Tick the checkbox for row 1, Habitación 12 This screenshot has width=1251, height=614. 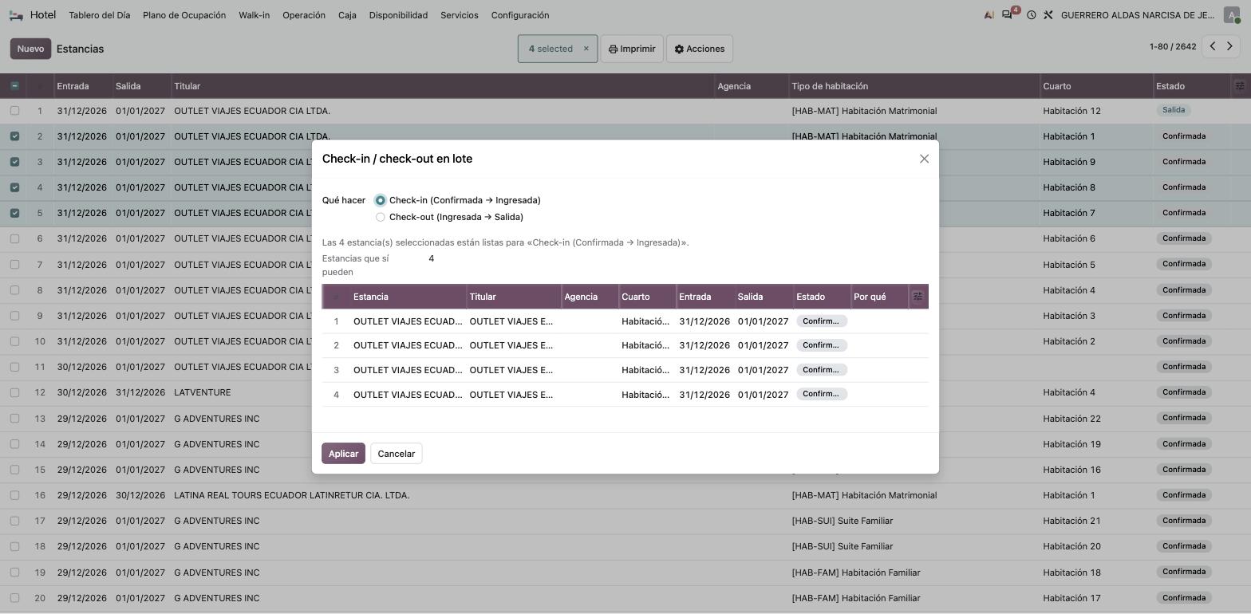14,111
